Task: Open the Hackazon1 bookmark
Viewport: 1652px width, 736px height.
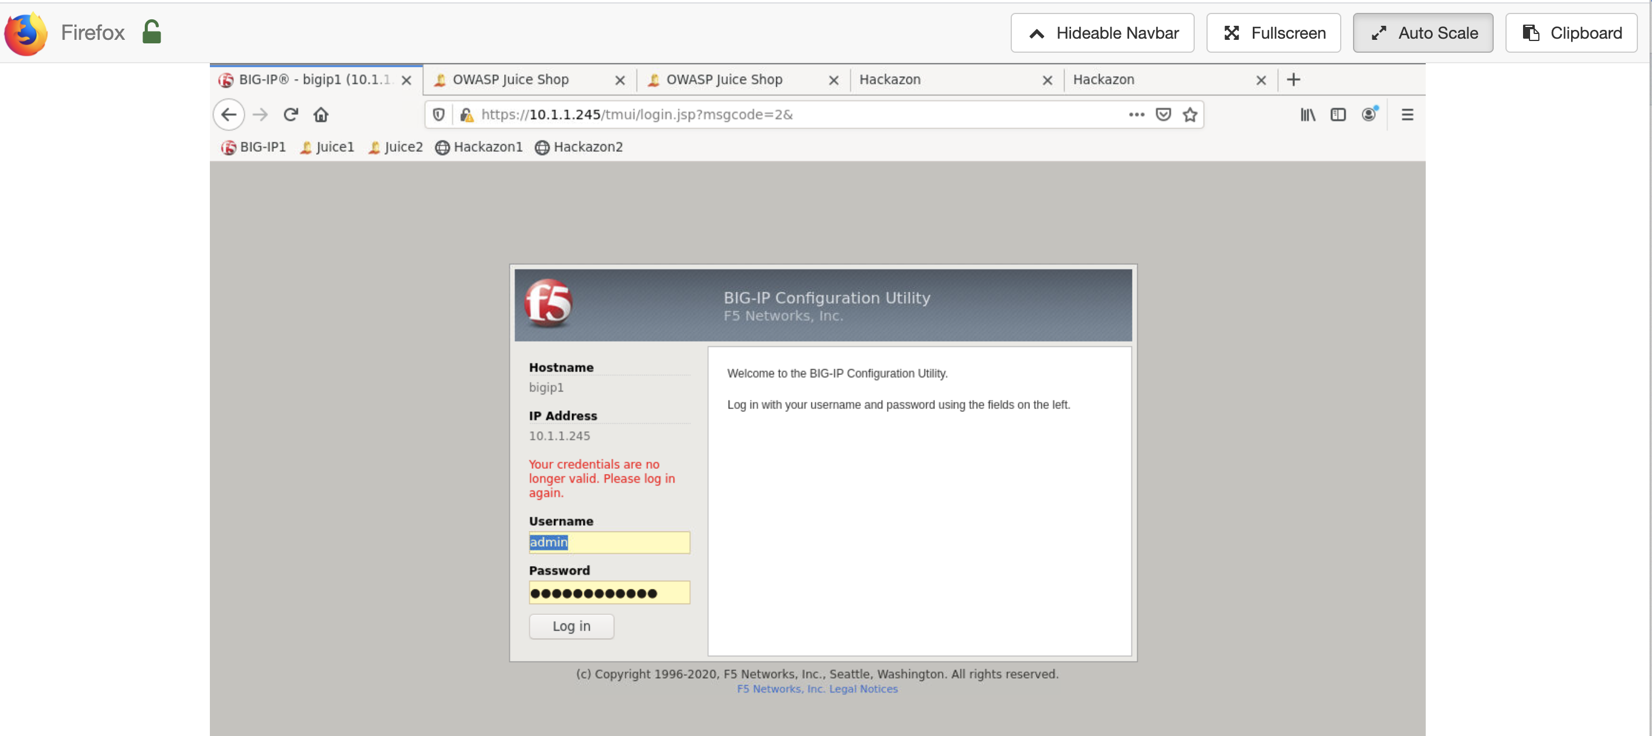Action: [478, 147]
